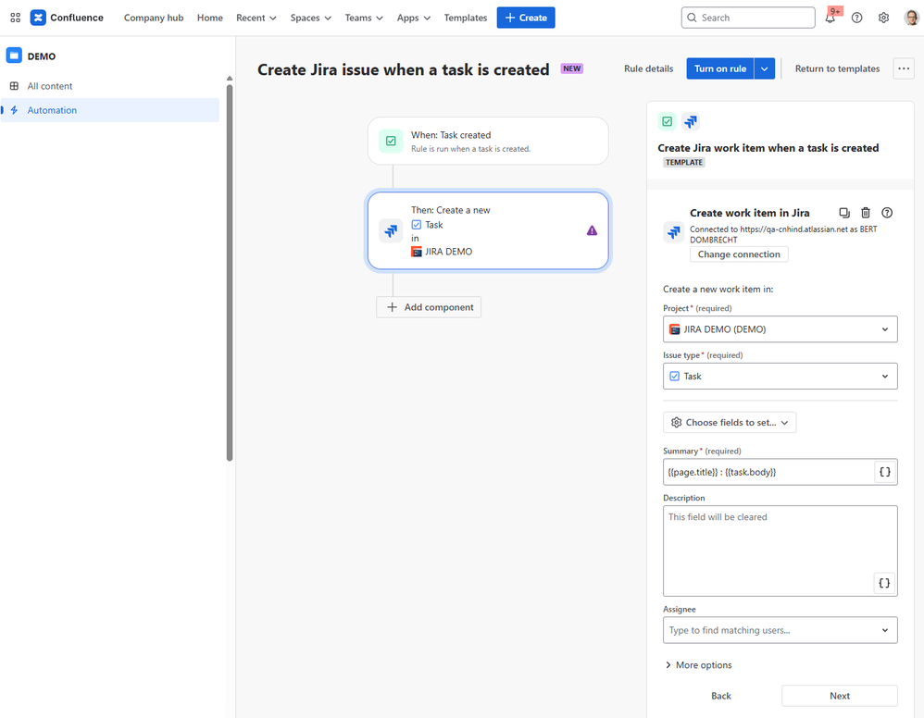Click the purple warning triangle on action card
Viewport: 924px width, 718px height.
coord(592,231)
